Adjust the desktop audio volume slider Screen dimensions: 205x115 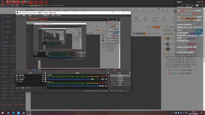tap(74, 79)
